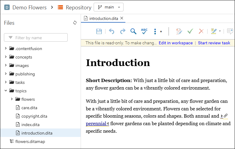Collapse the topics folder
The width and height of the screenshot is (235, 149).
pyautogui.click(x=6, y=91)
